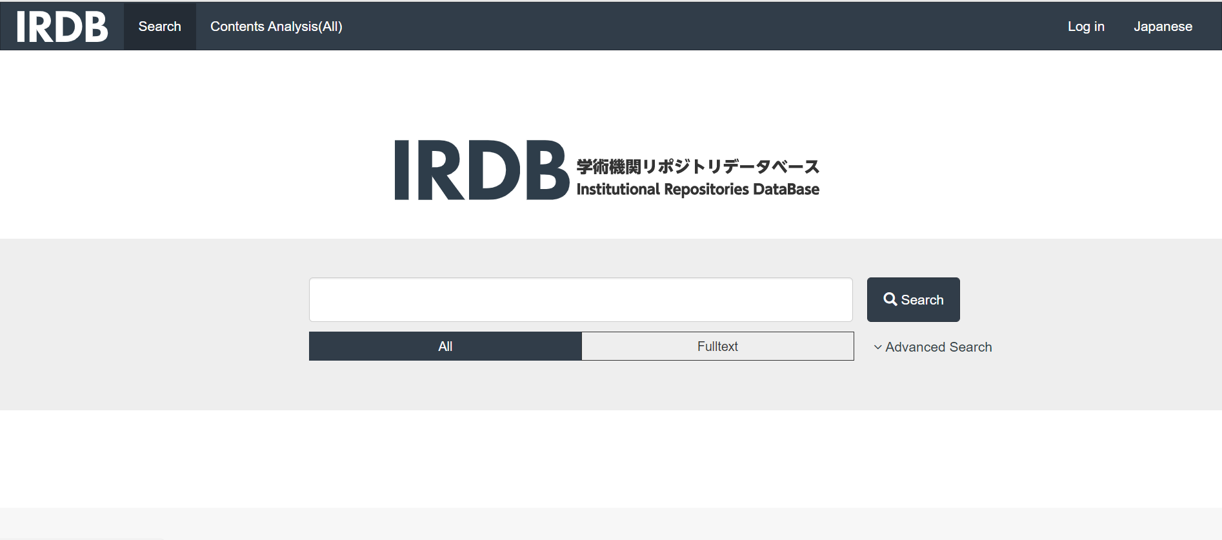Expand the Advanced Search options
The width and height of the screenshot is (1222, 540).
pos(933,347)
